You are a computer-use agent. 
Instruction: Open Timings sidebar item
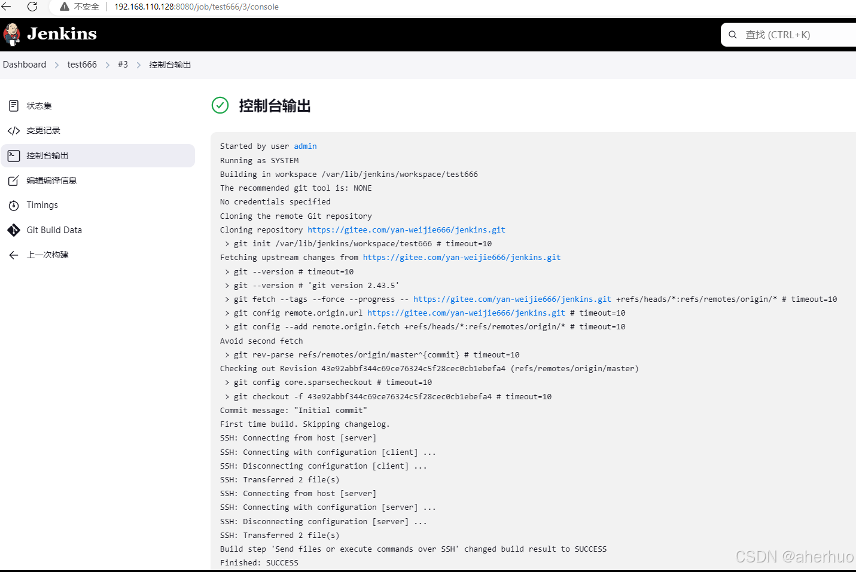(98, 205)
